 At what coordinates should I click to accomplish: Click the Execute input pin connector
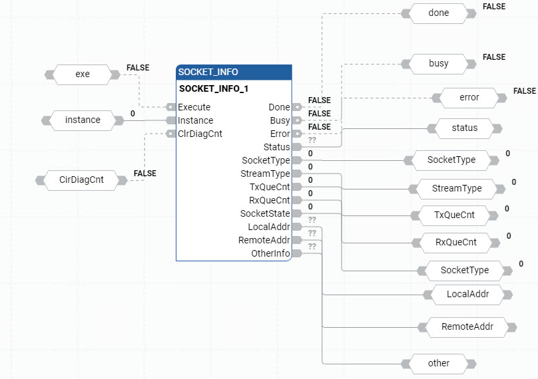click(170, 107)
